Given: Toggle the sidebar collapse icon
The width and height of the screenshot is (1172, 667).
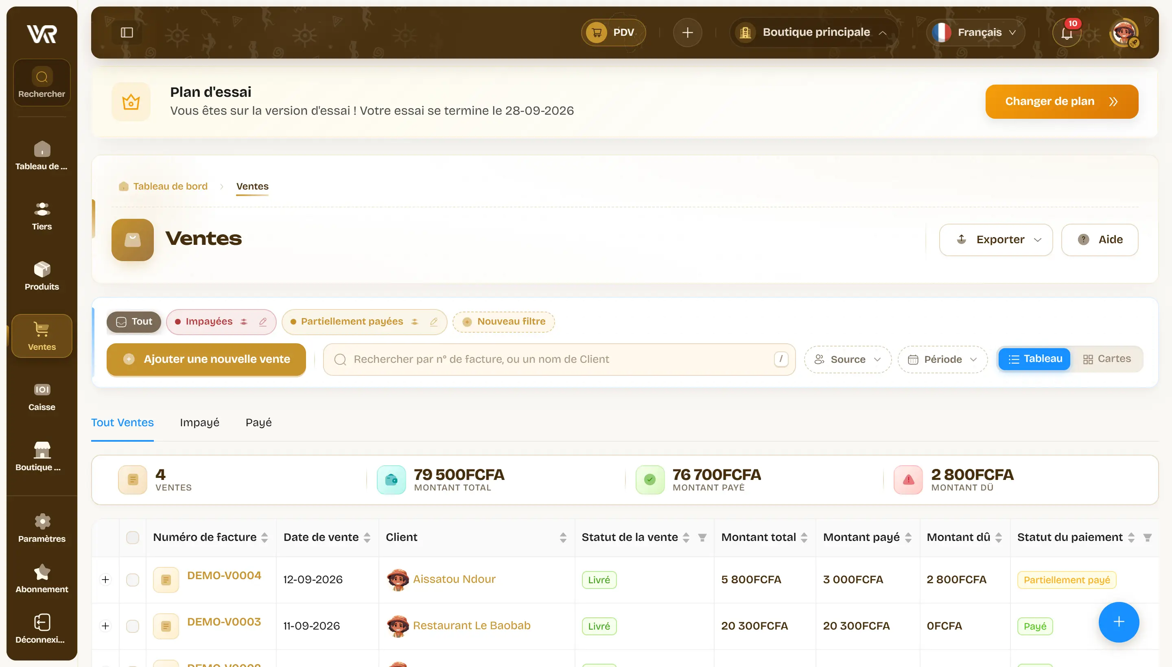Looking at the screenshot, I should pos(127,33).
